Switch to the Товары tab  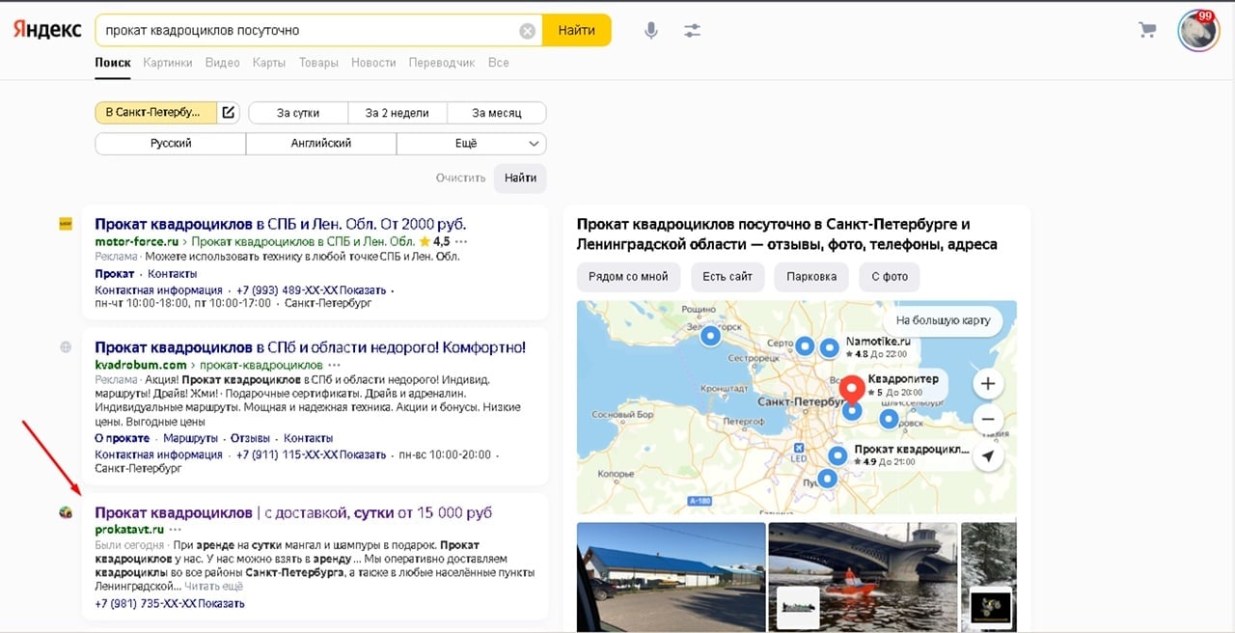pyautogui.click(x=318, y=63)
